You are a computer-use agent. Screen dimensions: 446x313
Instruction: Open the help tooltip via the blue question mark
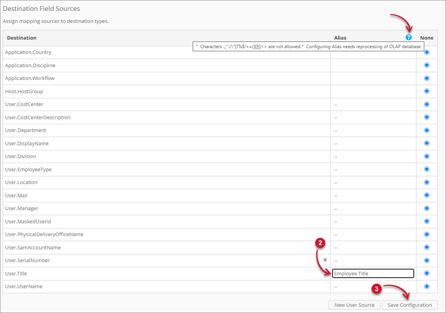[x=409, y=37]
